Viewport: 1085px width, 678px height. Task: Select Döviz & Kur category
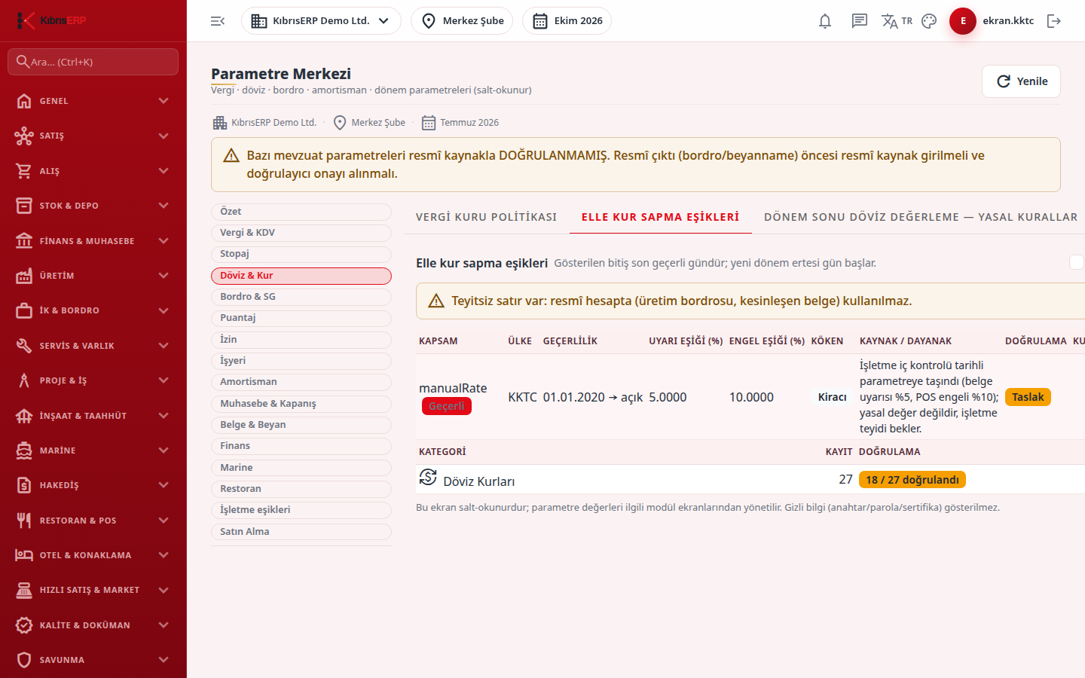coord(301,276)
